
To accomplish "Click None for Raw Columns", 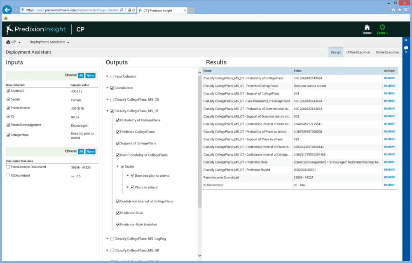I will 90,76.
